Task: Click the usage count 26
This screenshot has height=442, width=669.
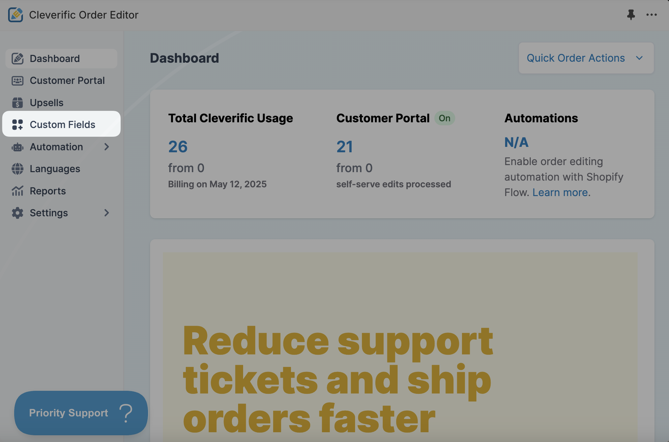Action: point(178,147)
